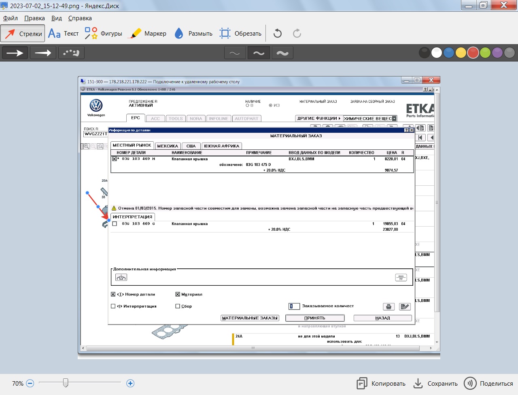
Task: Switch to МЕКСИКА tab
Action: [168, 146]
